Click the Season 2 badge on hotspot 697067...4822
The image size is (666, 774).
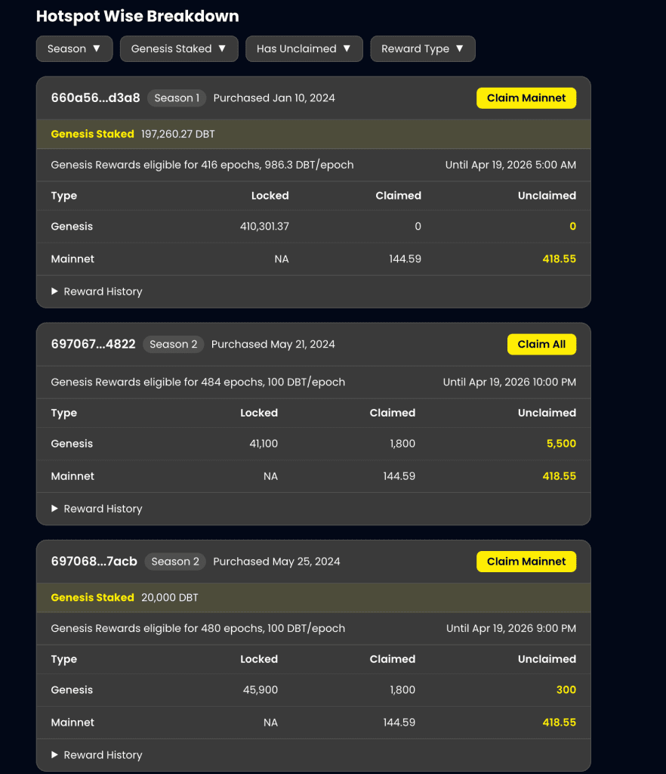click(174, 345)
